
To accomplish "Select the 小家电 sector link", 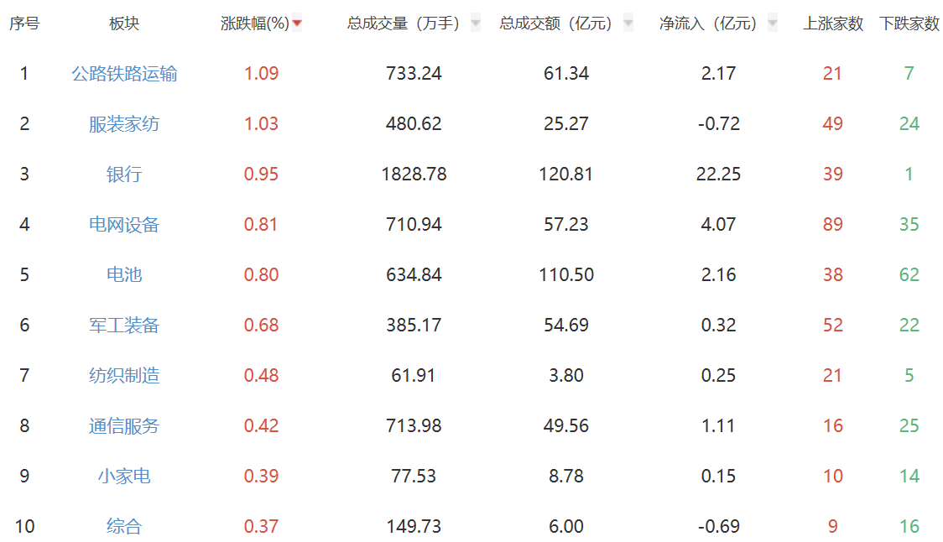I will pos(124,477).
